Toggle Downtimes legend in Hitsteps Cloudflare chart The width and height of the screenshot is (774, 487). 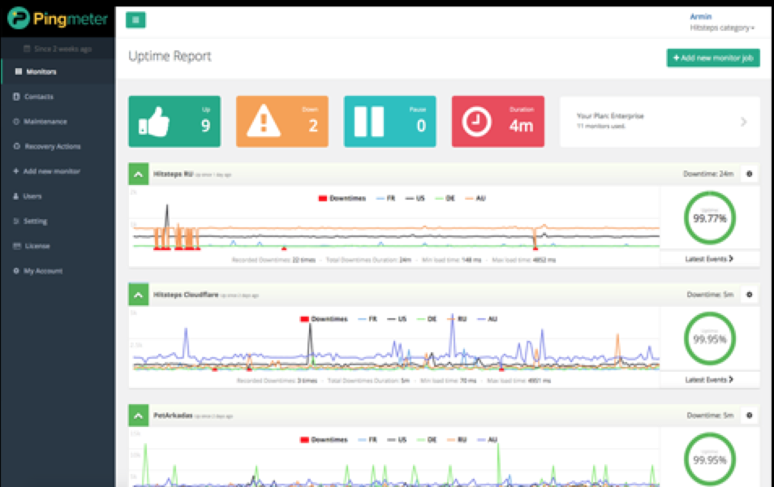[x=324, y=319]
